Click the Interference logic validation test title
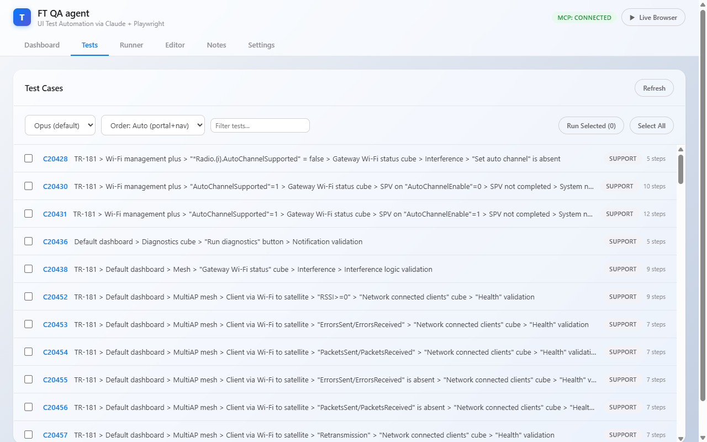This screenshot has width=707, height=442. [253, 269]
